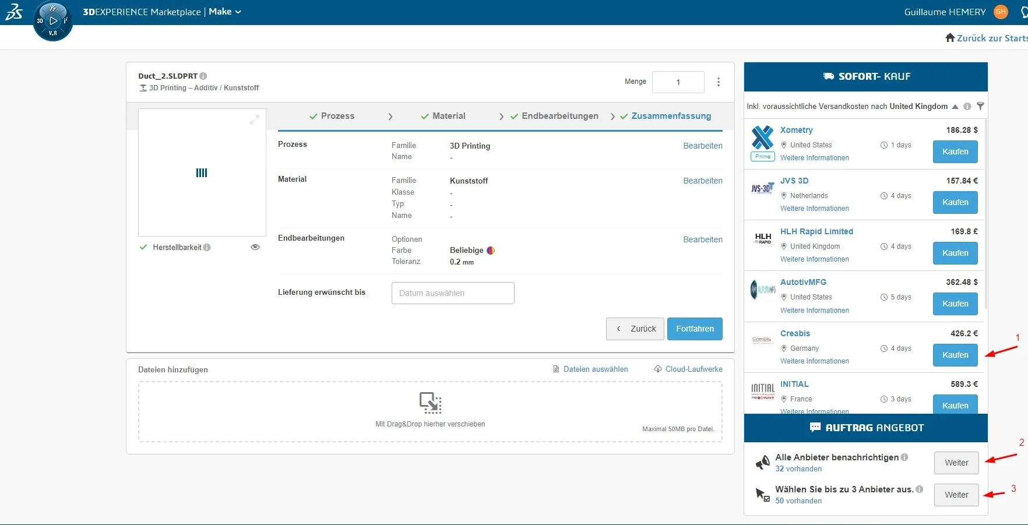Viewport: 1028px width, 525px height.
Task: Click the 3DEXPERIENCE compass icon
Action: point(52,22)
